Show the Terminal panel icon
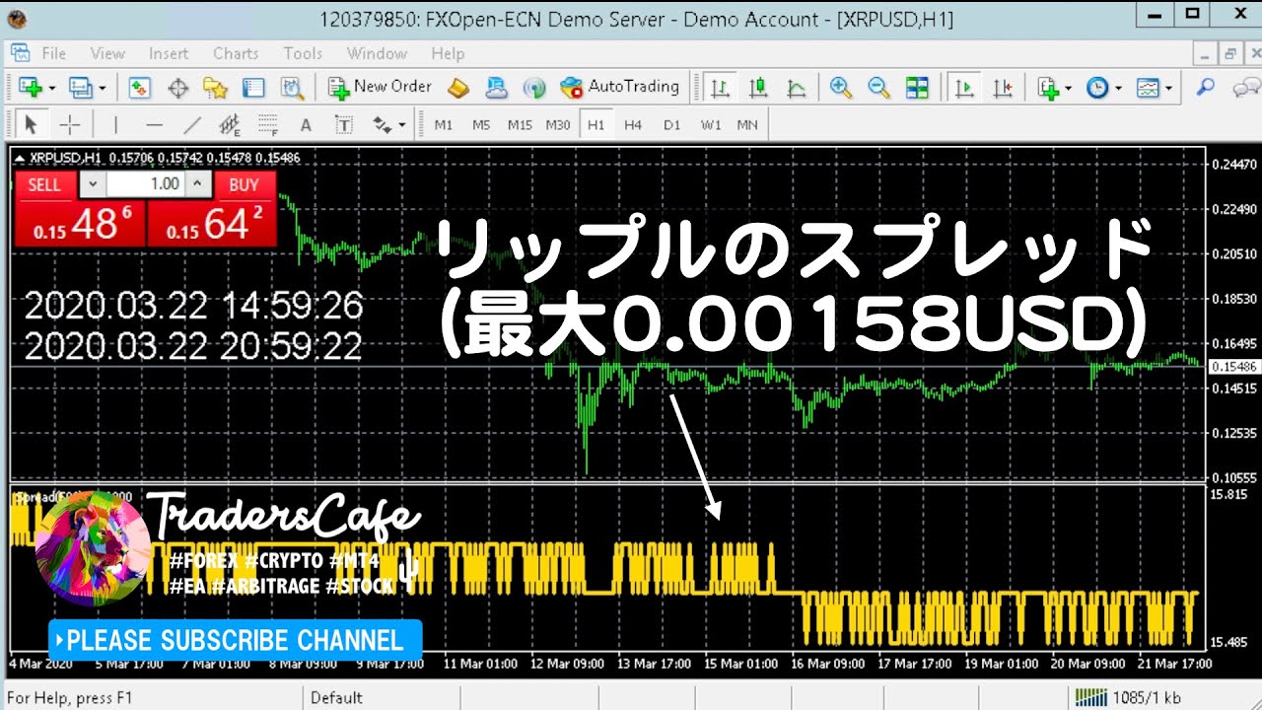This screenshot has width=1262, height=710. pos(253,88)
